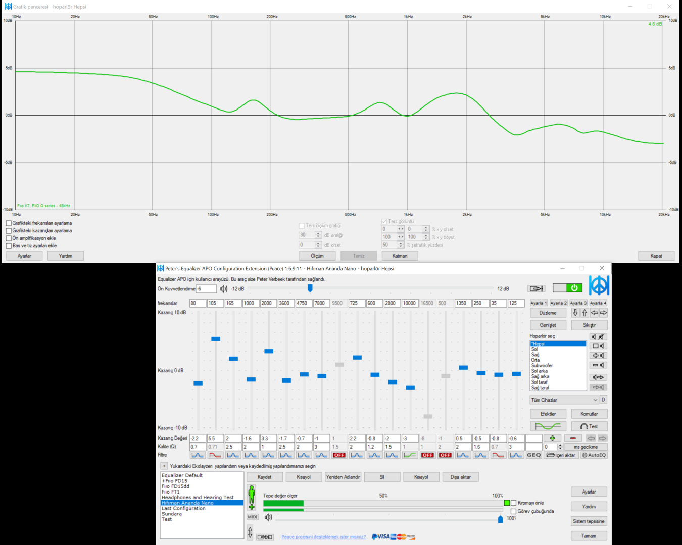Viewport: 682px width, 545px height.
Task: Click the Ölçüm button in graph window
Action: 317,256
